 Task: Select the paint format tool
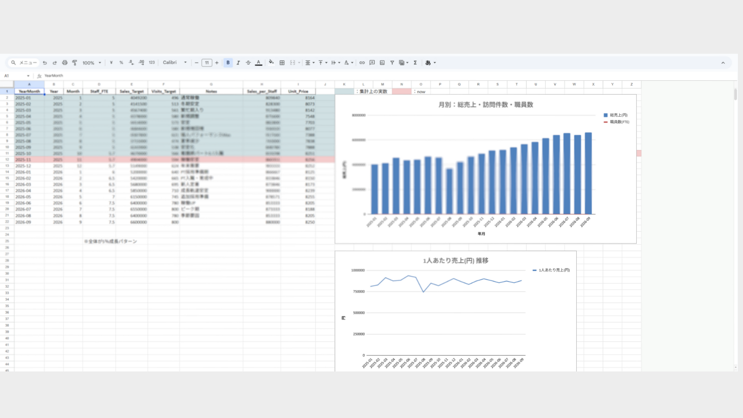click(x=74, y=63)
